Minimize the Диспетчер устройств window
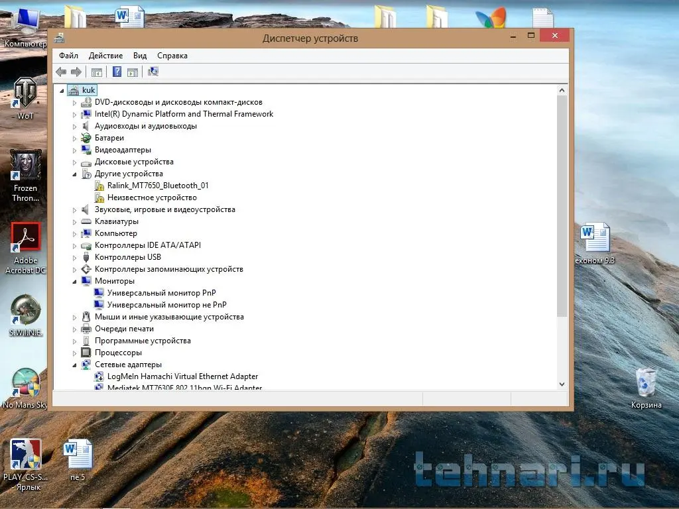Screen dimensions: 679x509 click(x=513, y=36)
